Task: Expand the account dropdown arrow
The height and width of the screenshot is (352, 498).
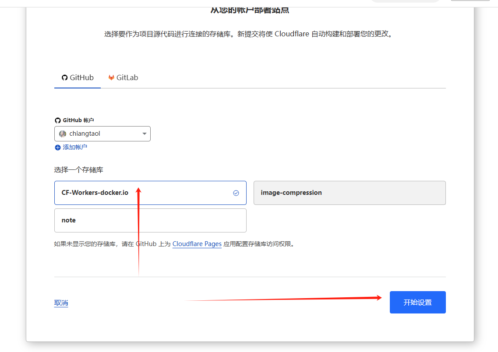Action: click(145, 134)
